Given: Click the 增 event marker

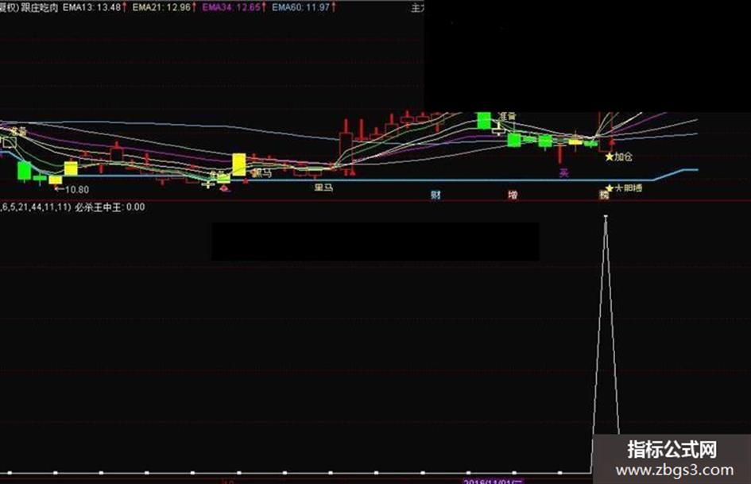Looking at the screenshot, I should coord(513,195).
